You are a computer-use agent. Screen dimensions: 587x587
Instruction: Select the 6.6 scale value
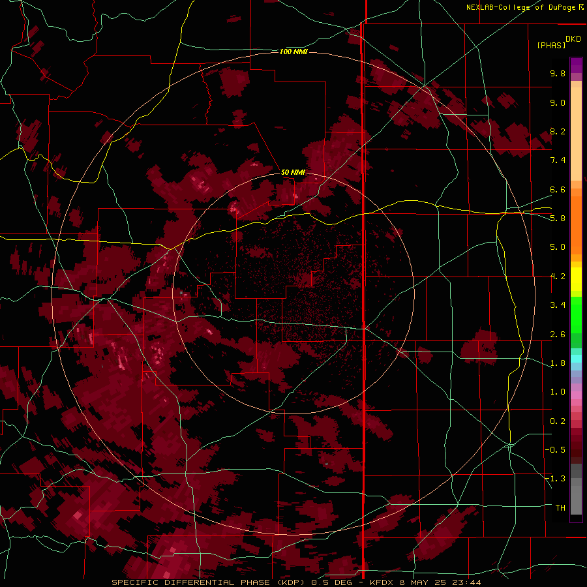pyautogui.click(x=558, y=189)
